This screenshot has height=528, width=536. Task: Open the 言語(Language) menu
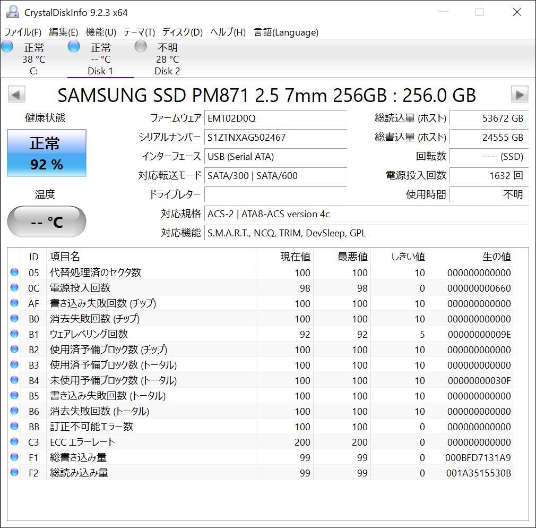click(x=286, y=32)
